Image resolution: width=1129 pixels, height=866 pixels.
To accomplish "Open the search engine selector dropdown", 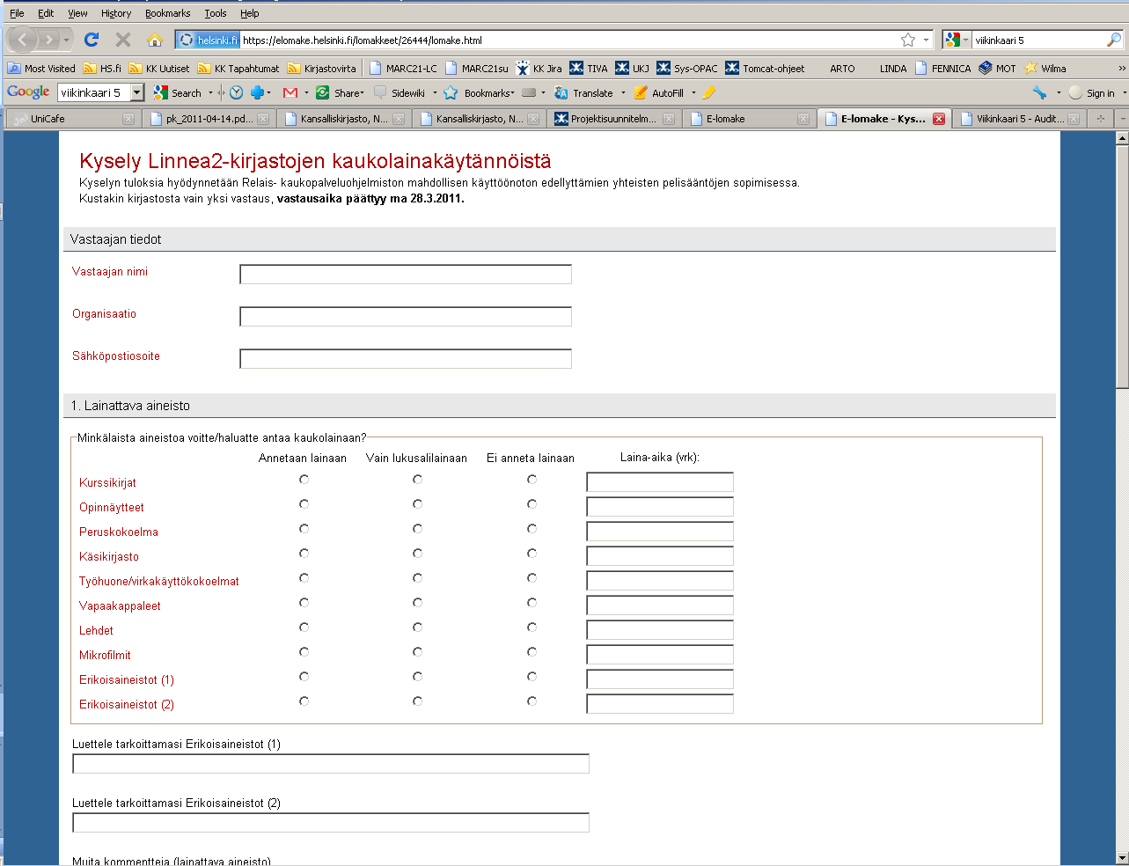I will (x=965, y=40).
